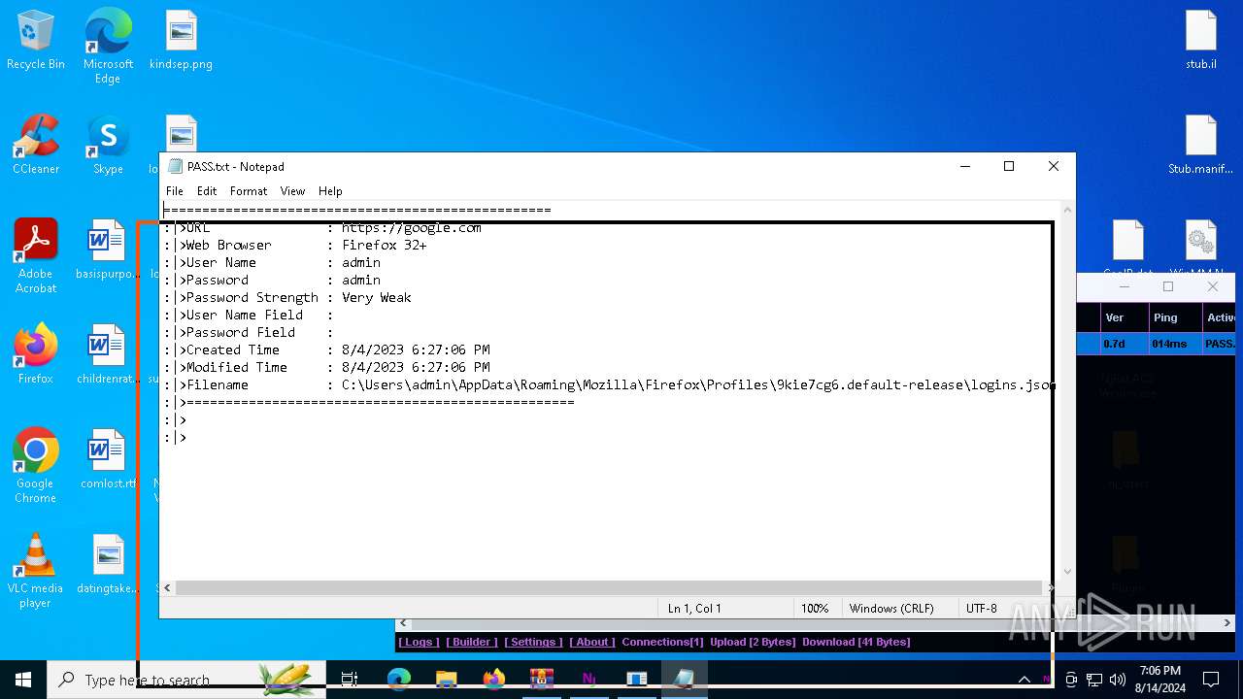Select the kindsep.png desktop file

(181, 41)
